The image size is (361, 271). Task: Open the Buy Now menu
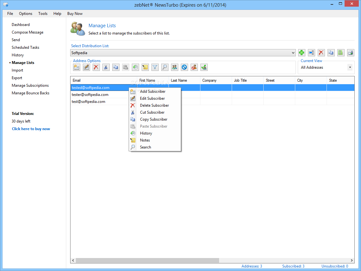(75, 14)
